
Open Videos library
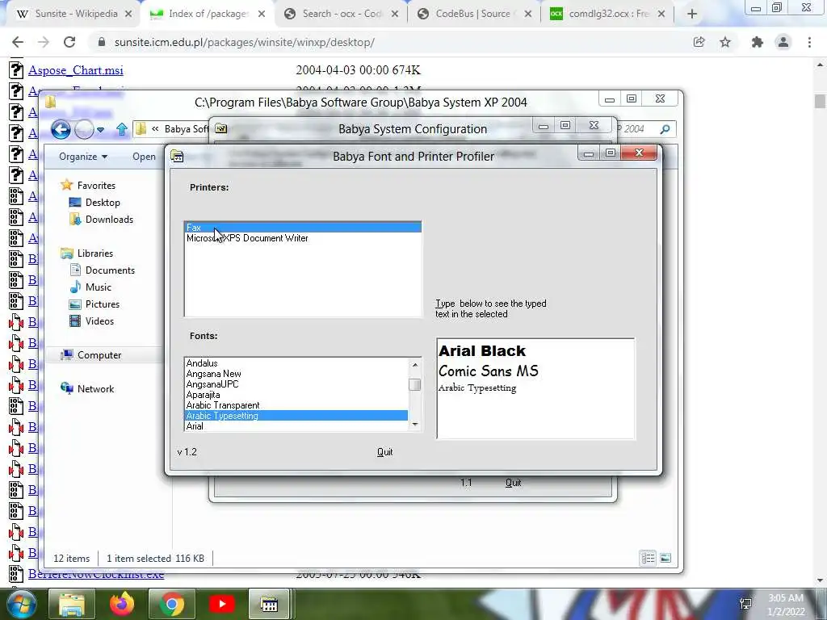92,321
